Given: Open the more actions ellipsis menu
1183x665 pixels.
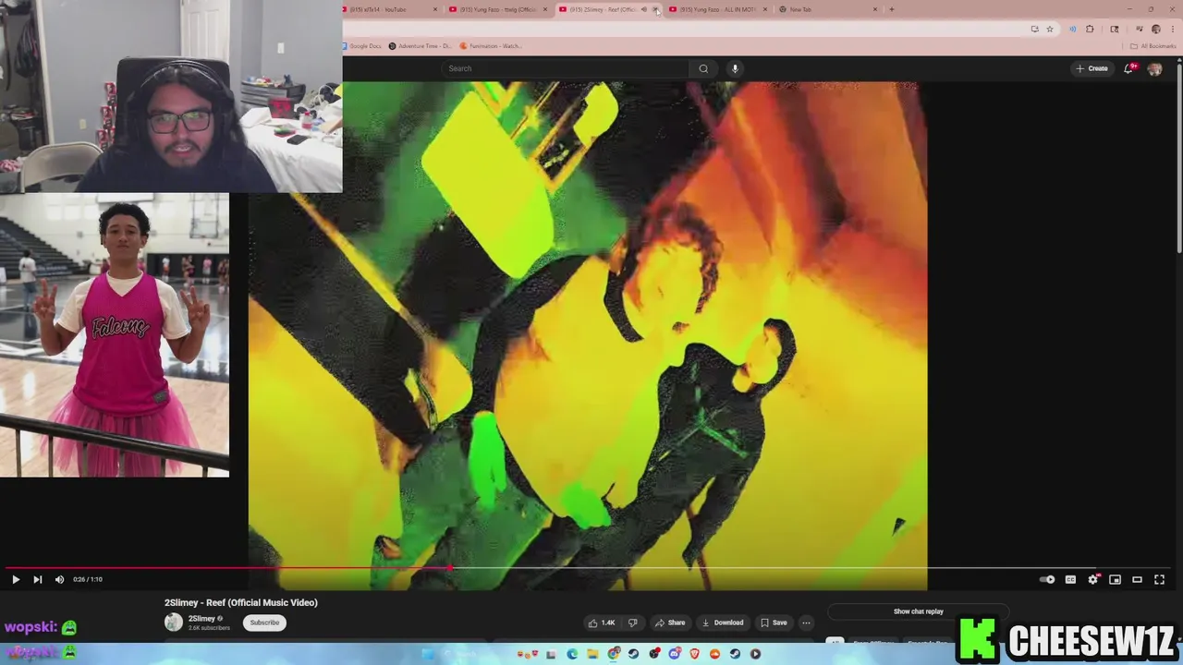Looking at the screenshot, I should [x=806, y=623].
